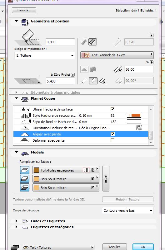The width and height of the screenshot is (165, 250).
Task: Open the Etage d'implantation dropdown
Action: pos(45,55)
